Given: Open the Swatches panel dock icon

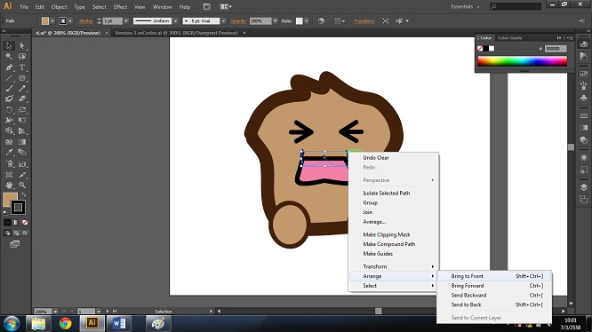Looking at the screenshot, I should click(x=584, y=74).
